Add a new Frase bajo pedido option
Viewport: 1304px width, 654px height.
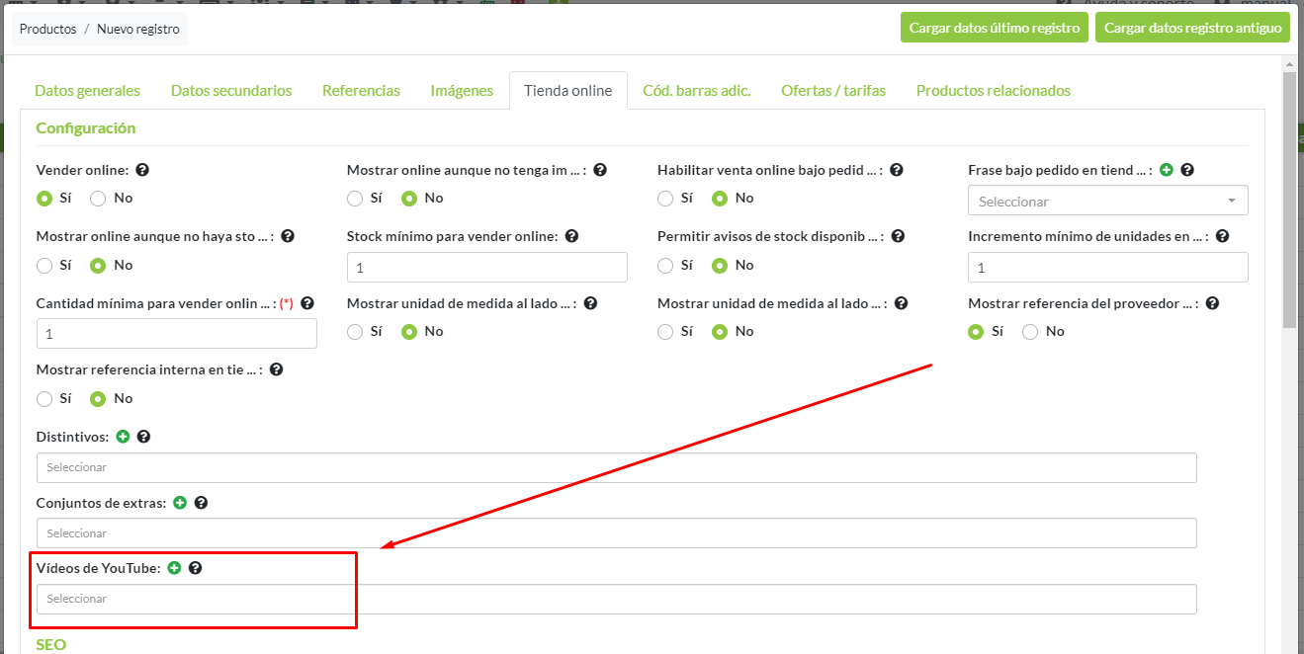tap(1166, 169)
